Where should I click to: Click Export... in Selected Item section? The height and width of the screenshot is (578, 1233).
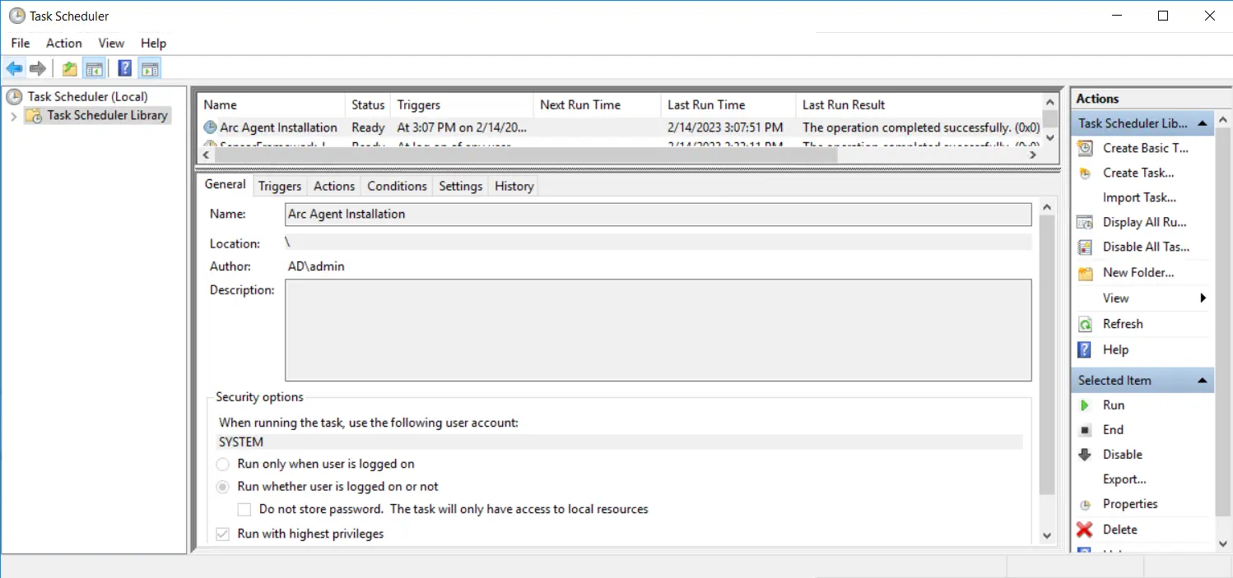[x=1124, y=479]
